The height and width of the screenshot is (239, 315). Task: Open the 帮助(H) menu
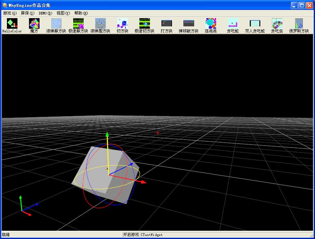coord(81,13)
